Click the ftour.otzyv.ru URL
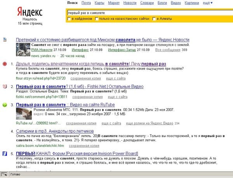 (x=41, y=78)
